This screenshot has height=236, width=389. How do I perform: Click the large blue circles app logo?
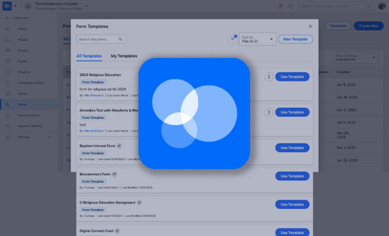(x=194, y=113)
